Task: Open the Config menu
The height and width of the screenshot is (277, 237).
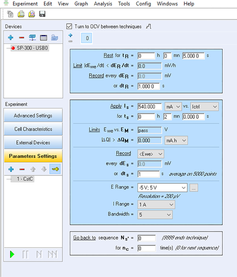Action: pos(143,4)
